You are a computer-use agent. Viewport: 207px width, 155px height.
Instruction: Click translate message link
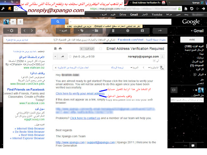click(117, 67)
